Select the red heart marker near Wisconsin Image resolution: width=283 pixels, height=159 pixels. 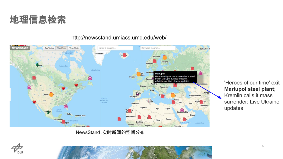point(63,88)
